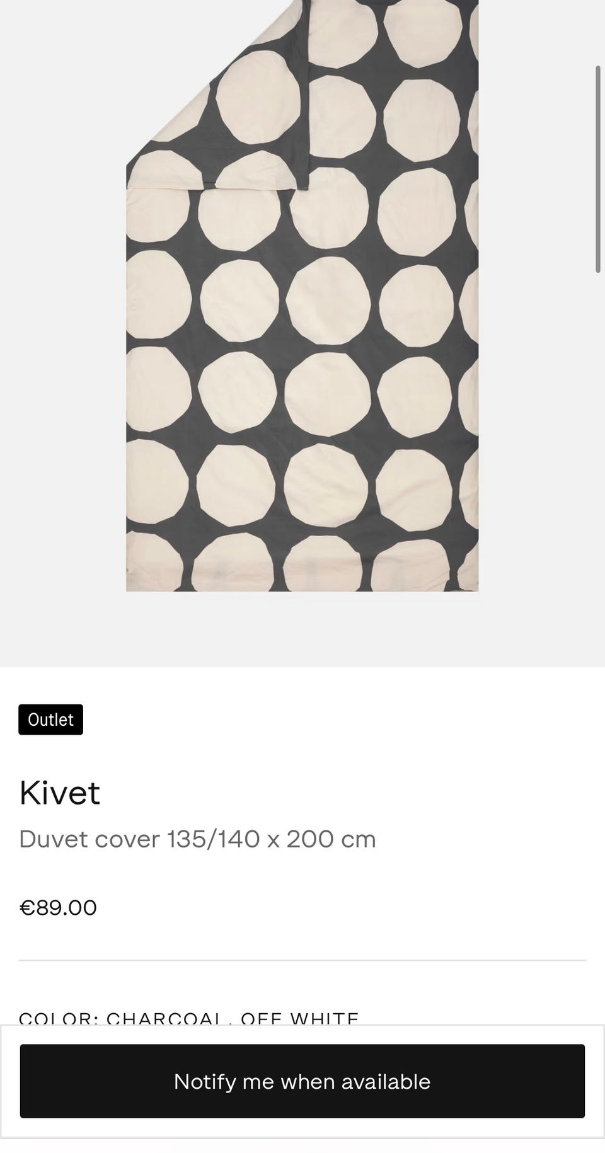The height and width of the screenshot is (1153, 605).
Task: Click the gray background left of the duvet
Action: 63,315
